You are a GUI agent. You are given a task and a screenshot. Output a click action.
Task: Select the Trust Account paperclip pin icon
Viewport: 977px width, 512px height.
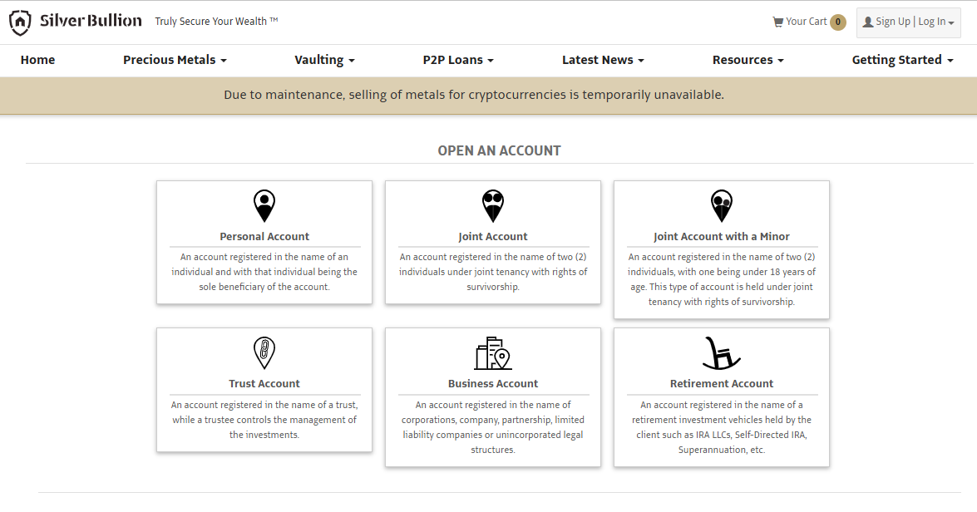(264, 352)
